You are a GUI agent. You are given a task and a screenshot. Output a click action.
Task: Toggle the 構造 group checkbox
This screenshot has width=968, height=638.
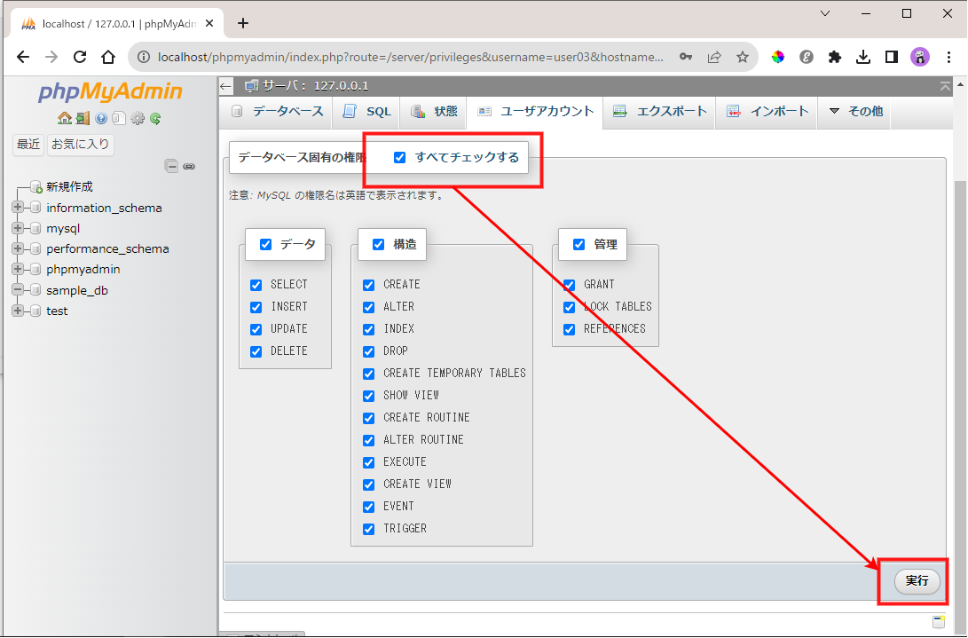click(379, 245)
